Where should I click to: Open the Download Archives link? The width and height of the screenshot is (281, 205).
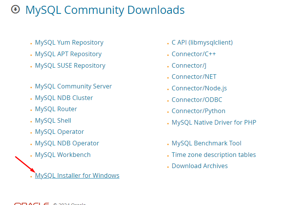200,166
